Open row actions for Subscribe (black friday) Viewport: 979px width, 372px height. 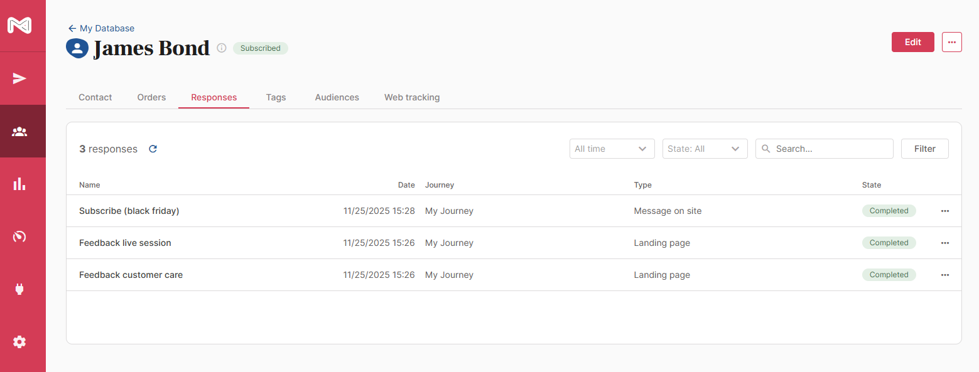944,211
